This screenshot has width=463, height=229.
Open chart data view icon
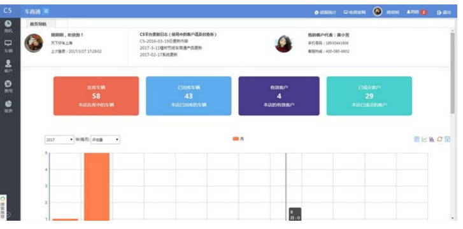coord(417,139)
